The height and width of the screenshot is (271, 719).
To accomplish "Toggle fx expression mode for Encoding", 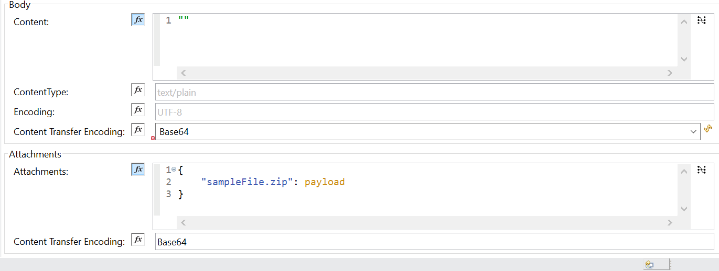I will click(x=138, y=110).
